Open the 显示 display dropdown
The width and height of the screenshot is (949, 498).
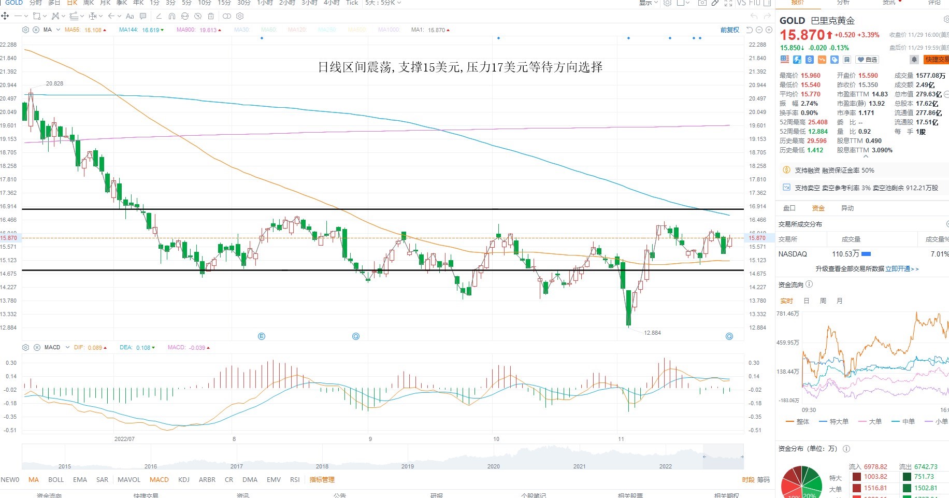[648, 3]
